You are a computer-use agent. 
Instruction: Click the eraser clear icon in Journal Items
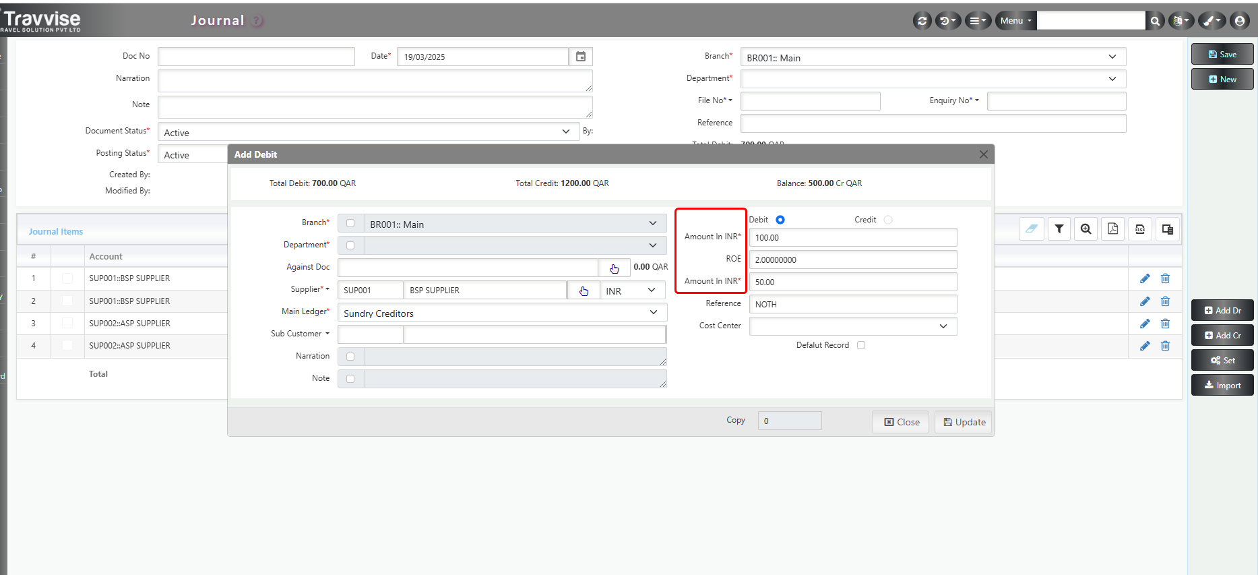point(1032,229)
